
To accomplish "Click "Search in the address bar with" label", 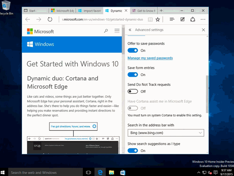I will [x=151, y=125].
